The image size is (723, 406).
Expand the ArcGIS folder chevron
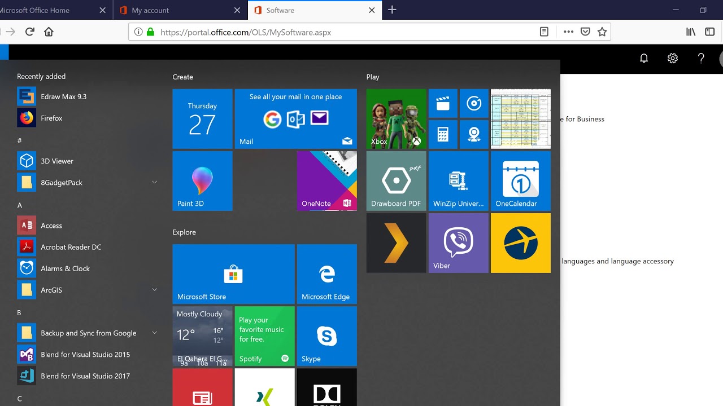point(154,290)
